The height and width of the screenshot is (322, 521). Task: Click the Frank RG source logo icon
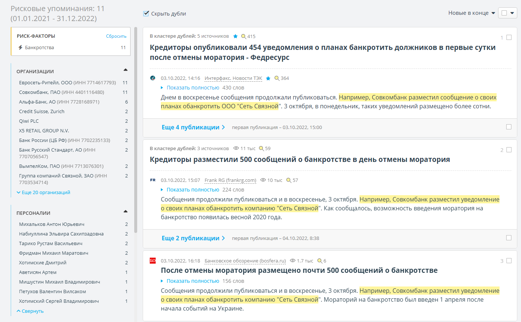pos(153,180)
